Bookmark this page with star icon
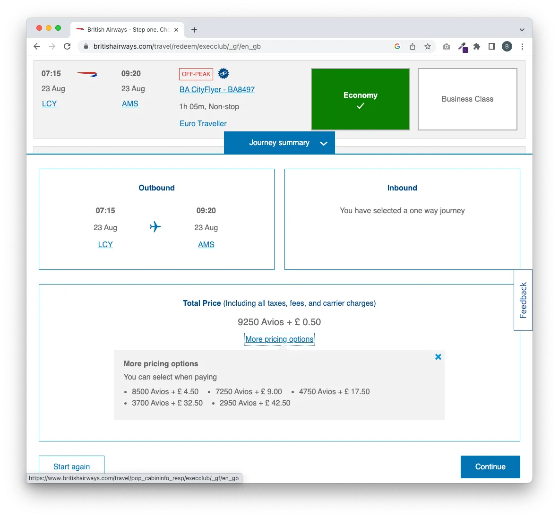 (x=428, y=46)
